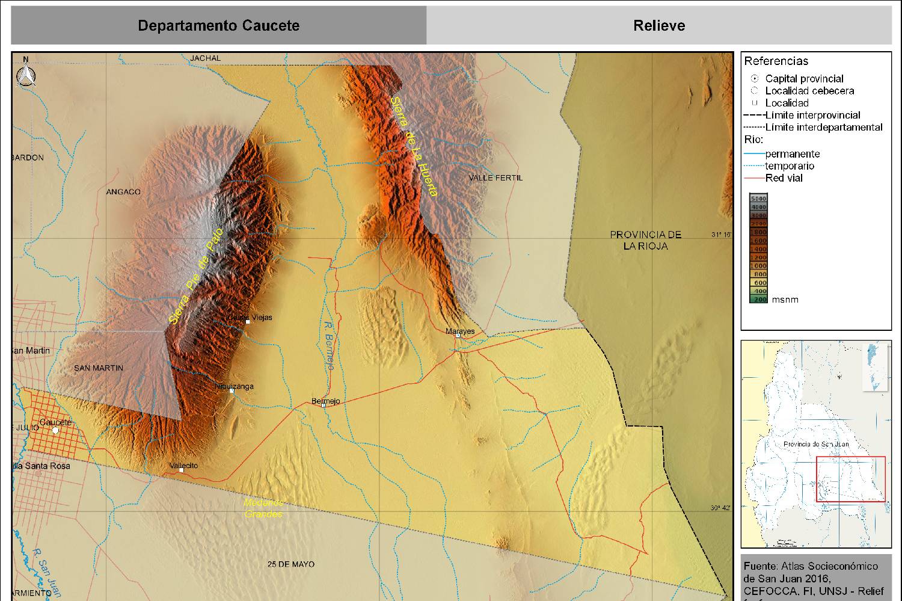Click the Provincia de San Juan inset map
The height and width of the screenshot is (601, 902).
pyautogui.click(x=816, y=444)
